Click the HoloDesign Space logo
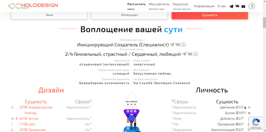 pyautogui.click(x=33, y=6)
